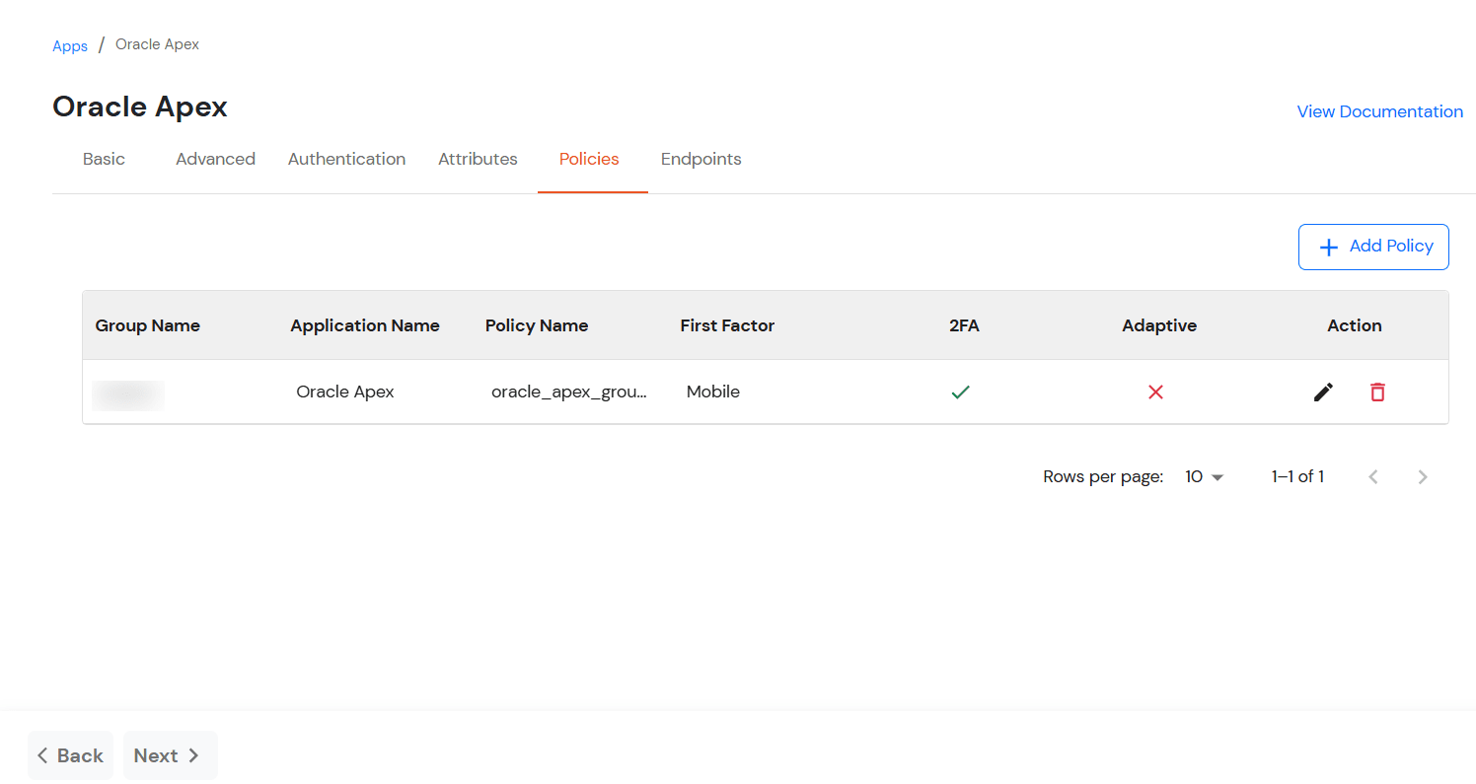
Task: Go to Apps via breadcrumb link
Action: [70, 45]
